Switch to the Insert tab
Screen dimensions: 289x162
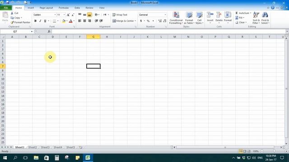click(x=31, y=8)
